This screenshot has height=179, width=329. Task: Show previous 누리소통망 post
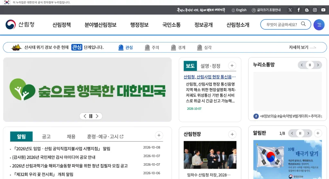pyautogui.click(x=302, y=65)
